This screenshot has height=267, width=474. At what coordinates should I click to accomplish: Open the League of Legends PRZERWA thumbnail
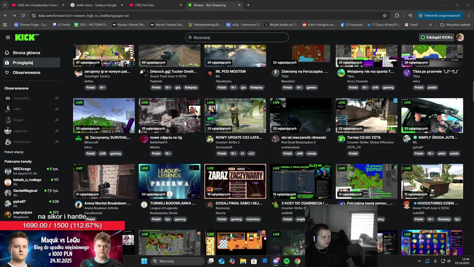pyautogui.click(x=170, y=181)
